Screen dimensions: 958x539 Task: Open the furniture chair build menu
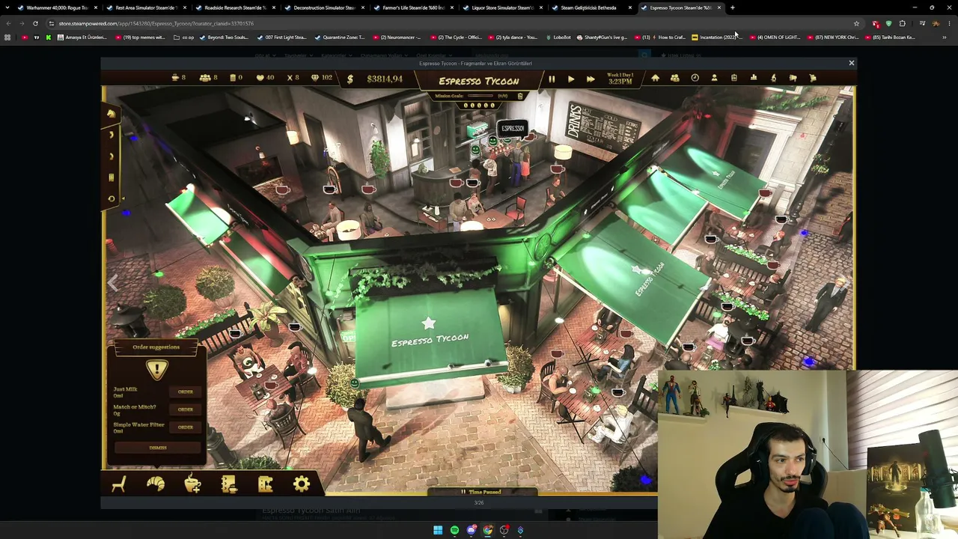click(x=119, y=484)
